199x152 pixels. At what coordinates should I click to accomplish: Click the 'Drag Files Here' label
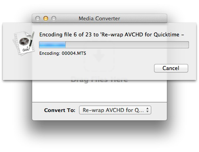pos(99,80)
